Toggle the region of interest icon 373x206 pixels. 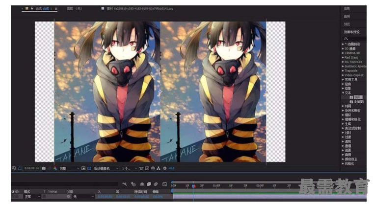tap(83, 168)
